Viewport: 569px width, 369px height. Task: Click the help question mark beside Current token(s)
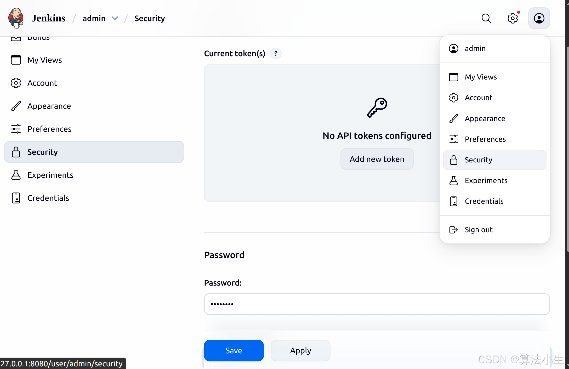point(276,54)
